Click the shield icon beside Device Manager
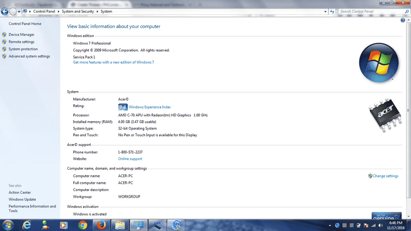The width and height of the screenshot is (411, 231). point(4,35)
